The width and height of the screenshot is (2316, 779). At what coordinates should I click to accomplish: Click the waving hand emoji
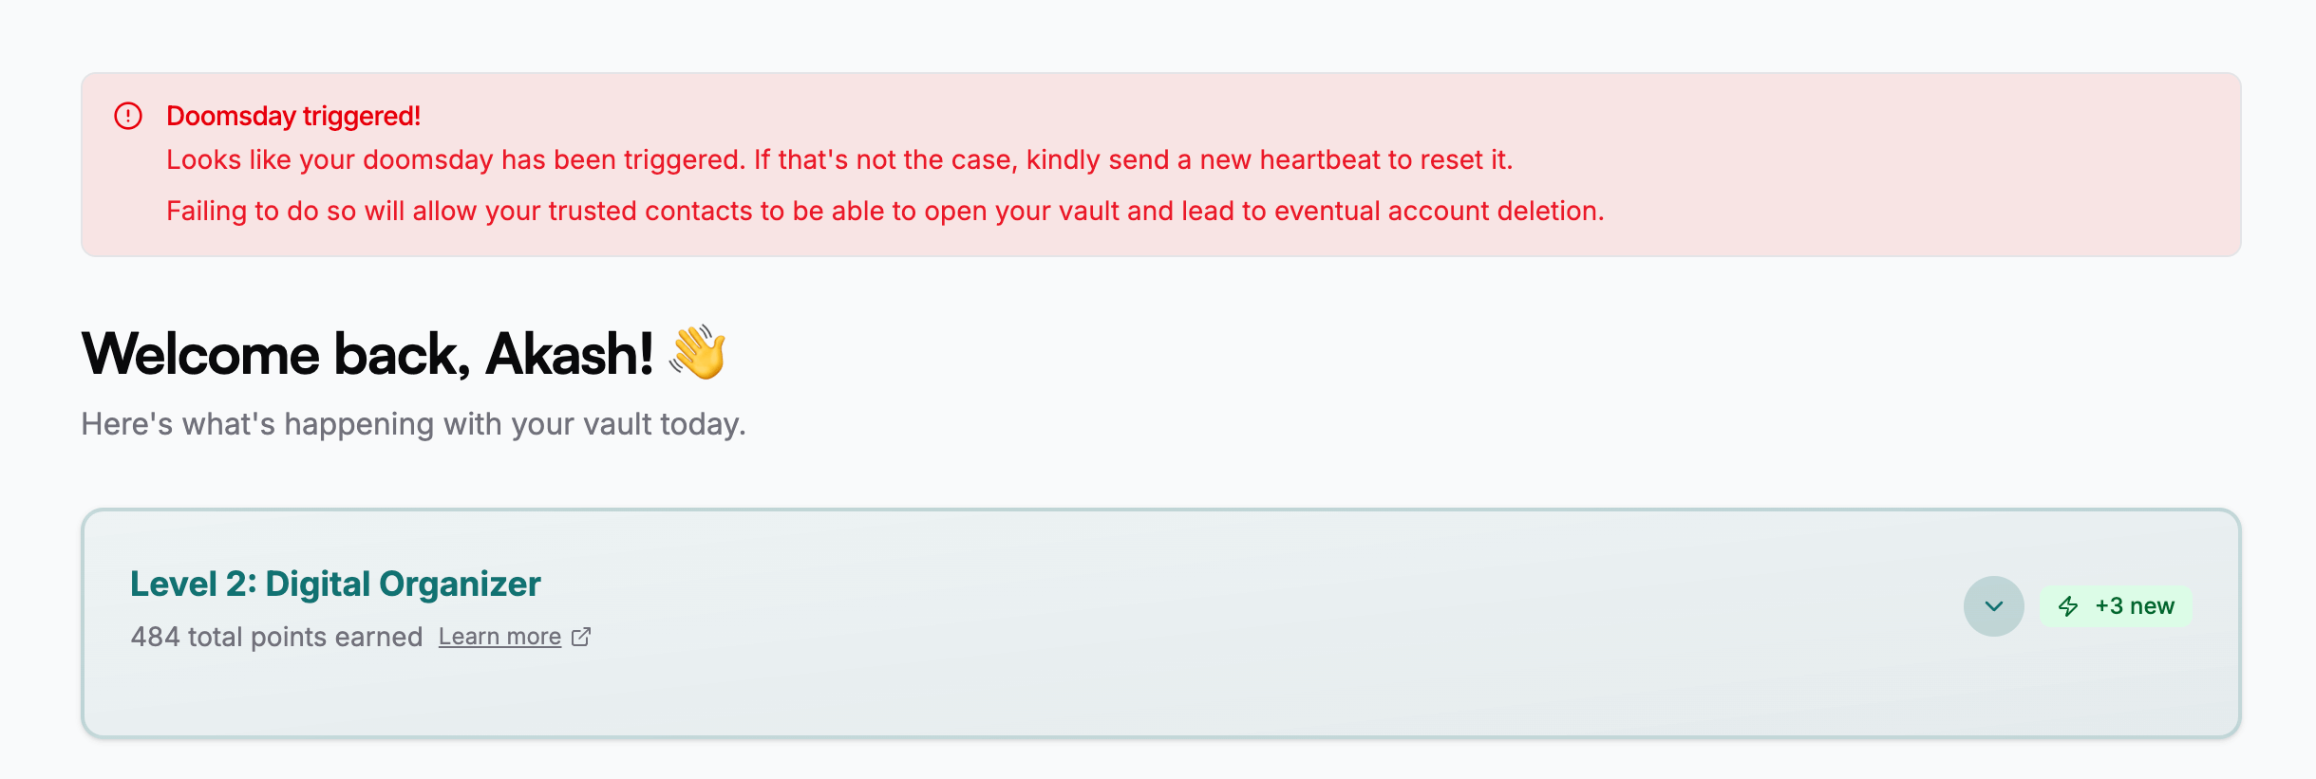pyautogui.click(x=698, y=353)
